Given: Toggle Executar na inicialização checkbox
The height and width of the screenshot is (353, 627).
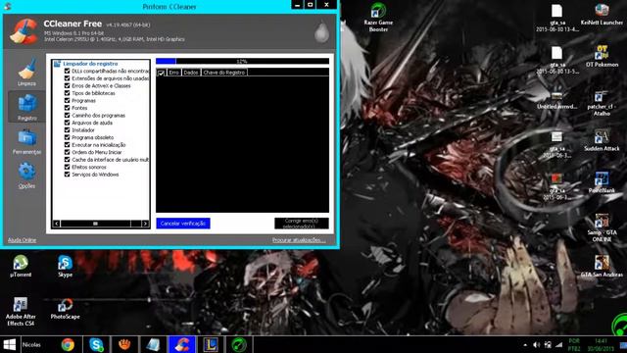Looking at the screenshot, I should coord(68,145).
